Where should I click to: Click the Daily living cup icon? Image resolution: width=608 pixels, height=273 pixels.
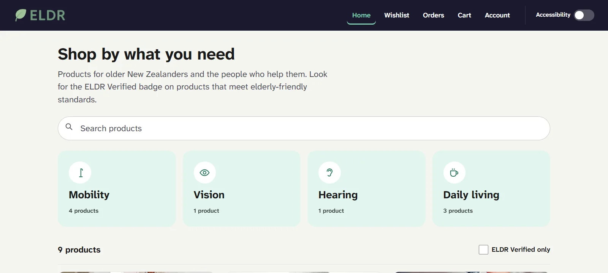click(x=454, y=173)
